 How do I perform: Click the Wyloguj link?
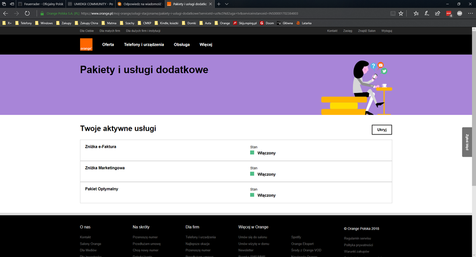click(386, 31)
